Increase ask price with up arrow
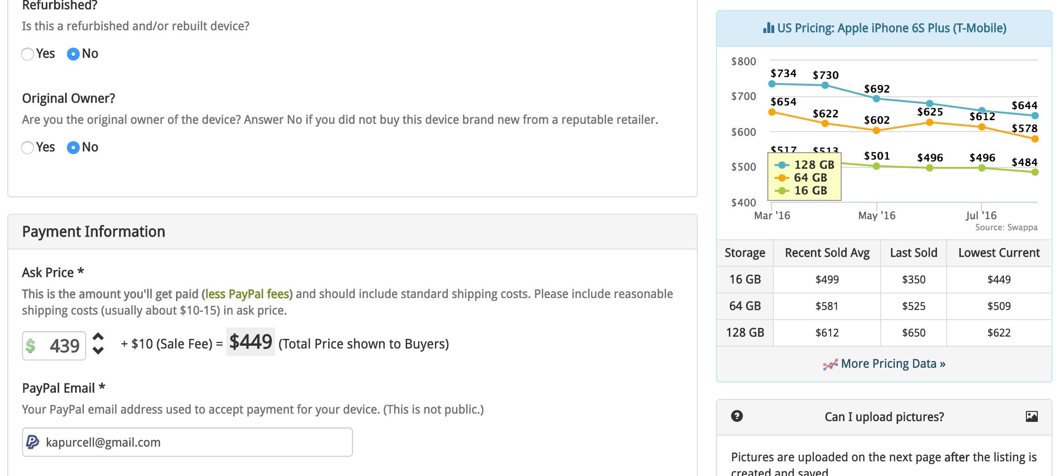This screenshot has width=1058, height=476. [x=98, y=337]
